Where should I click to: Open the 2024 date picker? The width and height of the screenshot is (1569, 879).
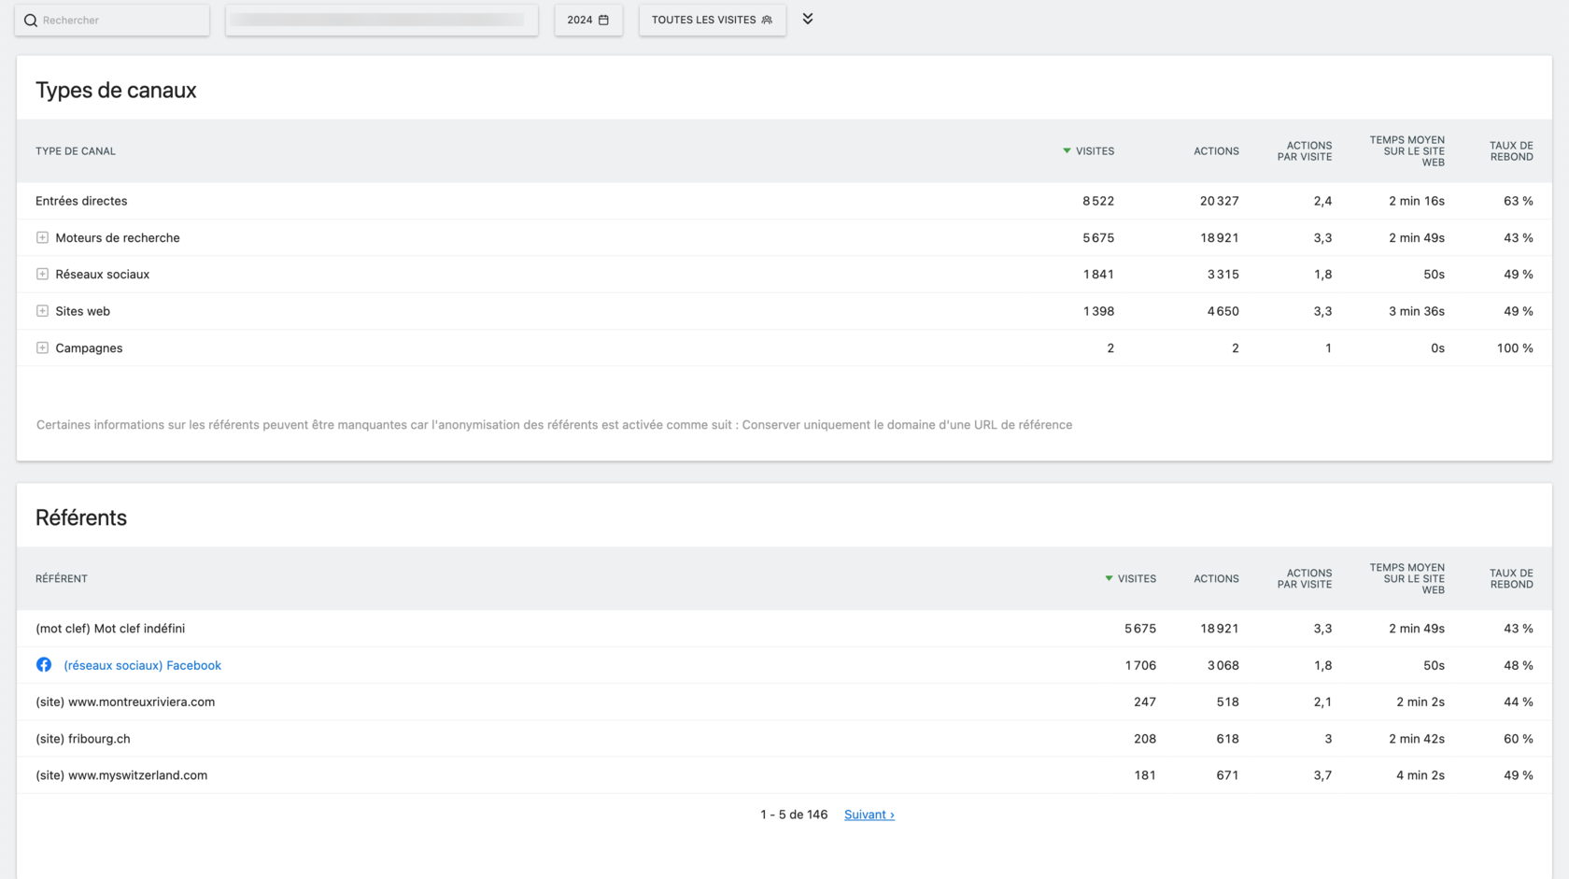pyautogui.click(x=587, y=20)
